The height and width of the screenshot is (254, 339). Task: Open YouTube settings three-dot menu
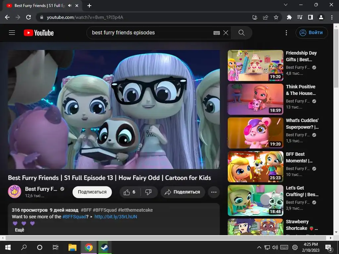(x=286, y=33)
